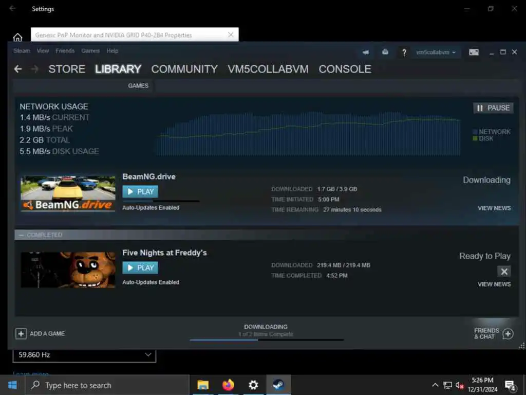Open Steam help question mark icon
This screenshot has width=526, height=395.
coord(404,52)
